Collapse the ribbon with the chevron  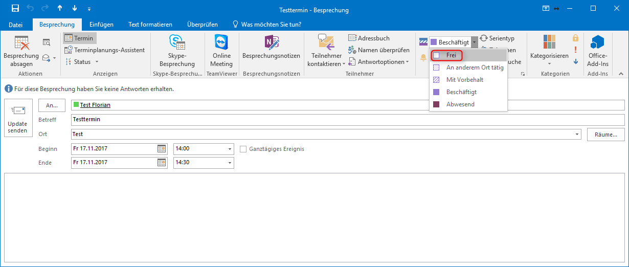[x=621, y=74]
